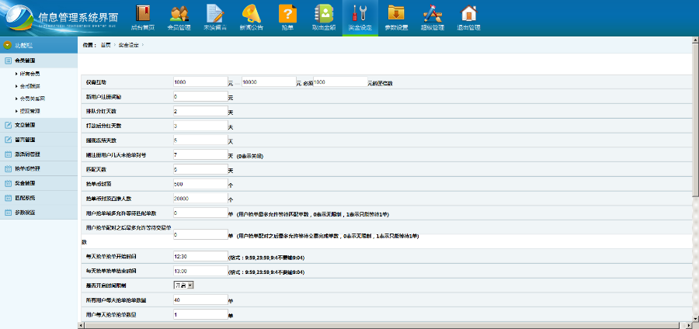Viewport: 699px width, 329px height.
Task: Expand 激活码管理 in the sidebar
Action: [x=39, y=154]
